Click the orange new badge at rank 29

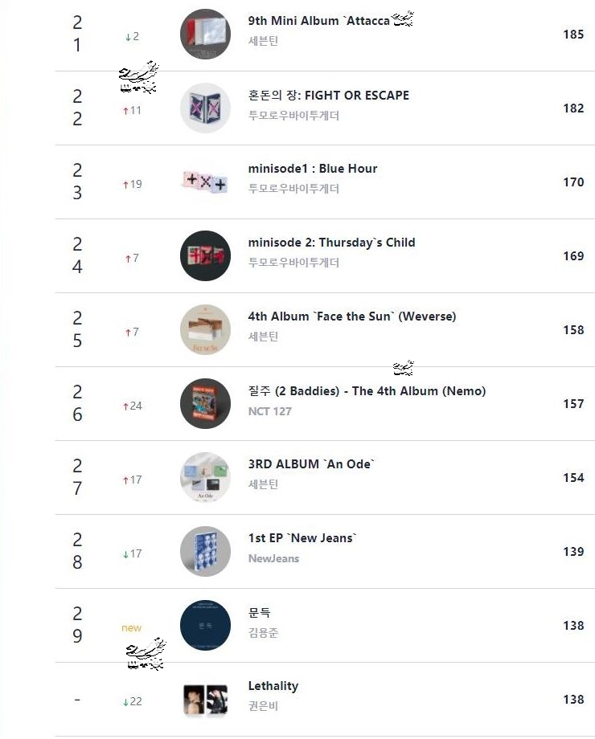[x=132, y=628]
